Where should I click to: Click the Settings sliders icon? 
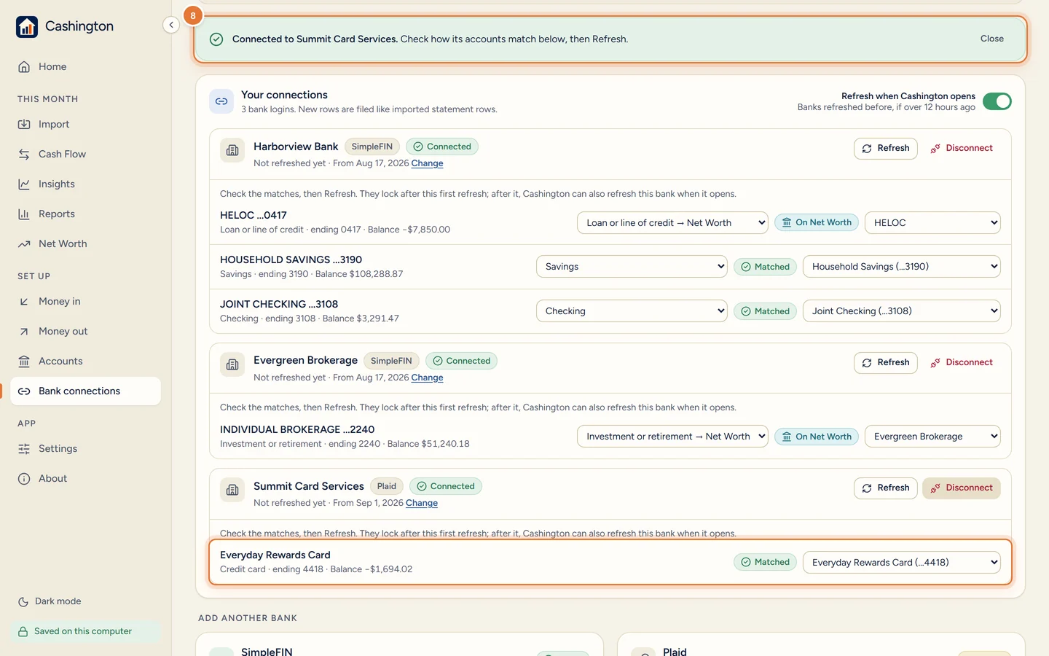(24, 448)
